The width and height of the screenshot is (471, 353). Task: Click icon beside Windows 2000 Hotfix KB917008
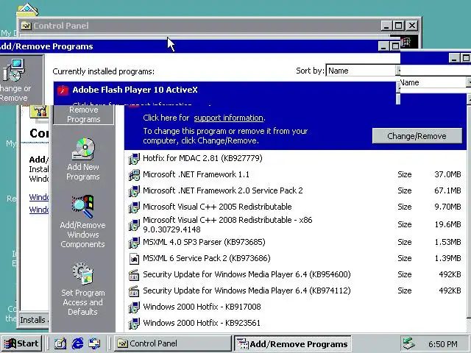tap(134, 307)
